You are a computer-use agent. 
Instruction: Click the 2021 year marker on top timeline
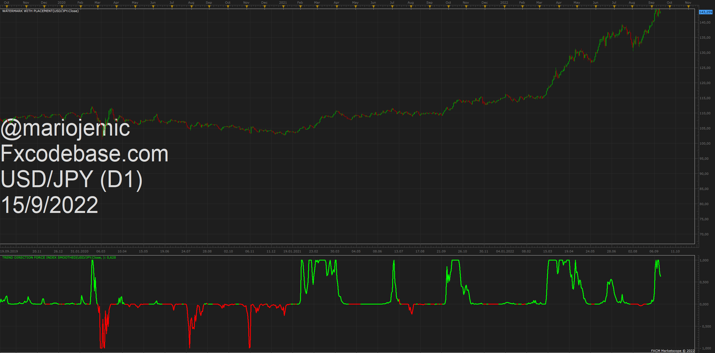(x=283, y=3)
